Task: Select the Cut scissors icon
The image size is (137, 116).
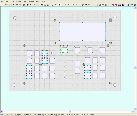Action: point(13,5)
